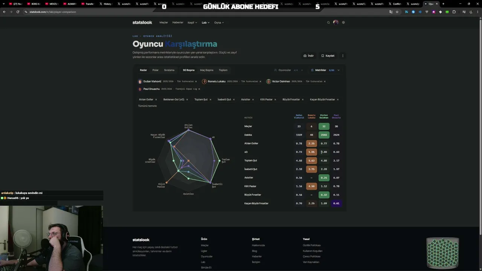Switch to the Sıralama view
The height and width of the screenshot is (271, 482).
169,70
